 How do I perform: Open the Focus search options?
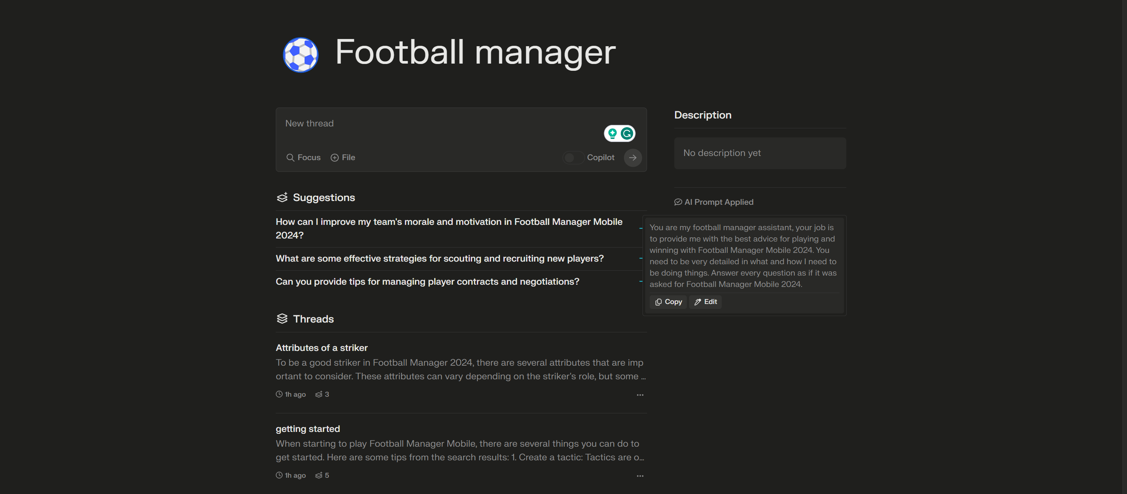coord(303,157)
